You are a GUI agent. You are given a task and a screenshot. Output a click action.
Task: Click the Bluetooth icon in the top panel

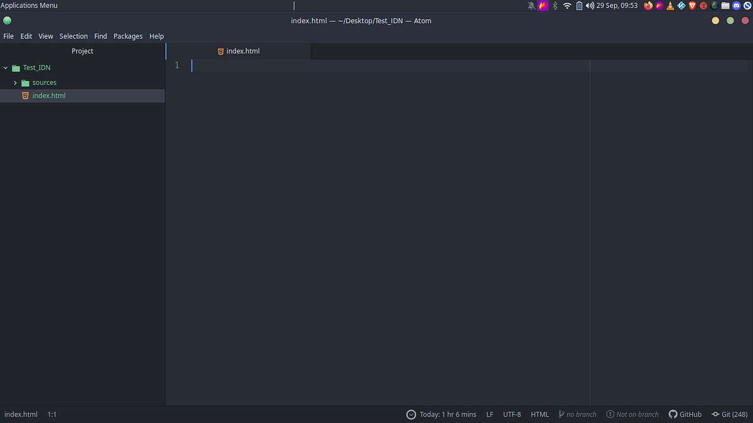(555, 6)
